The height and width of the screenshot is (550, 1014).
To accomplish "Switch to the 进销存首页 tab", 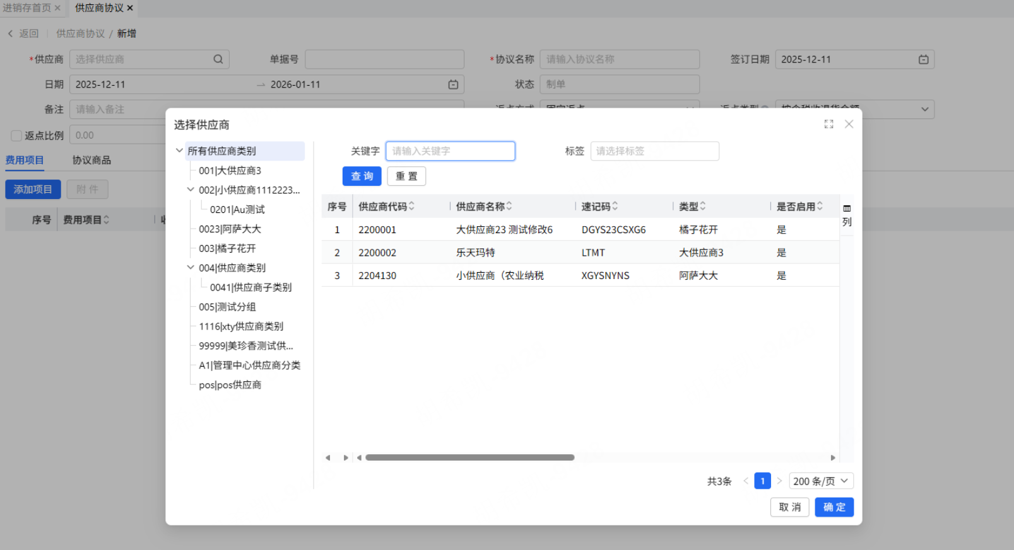I will (27, 8).
